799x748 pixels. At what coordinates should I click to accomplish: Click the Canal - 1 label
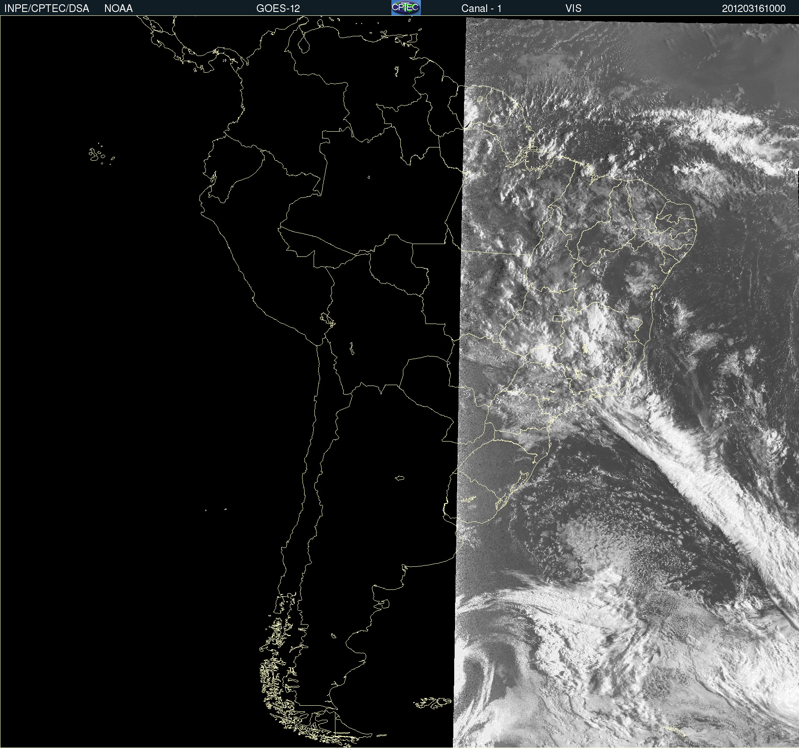pyautogui.click(x=481, y=9)
